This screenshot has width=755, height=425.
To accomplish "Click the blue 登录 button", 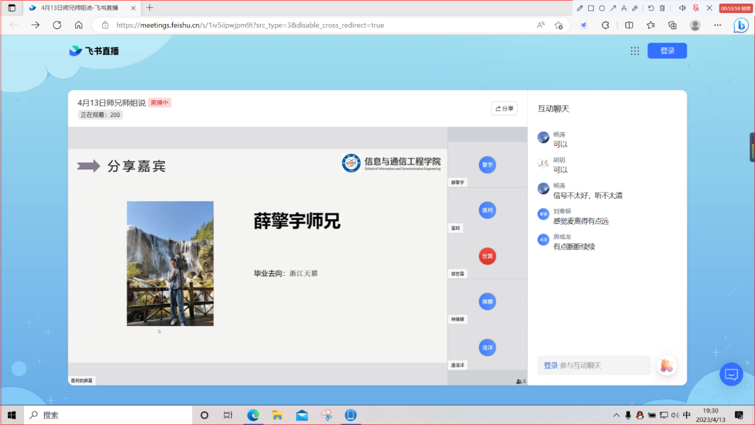I will pos(667,51).
